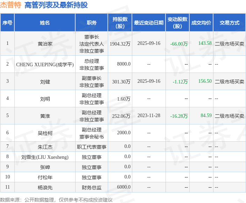
Task: Click the position 财务总监
Action: (92, 187)
